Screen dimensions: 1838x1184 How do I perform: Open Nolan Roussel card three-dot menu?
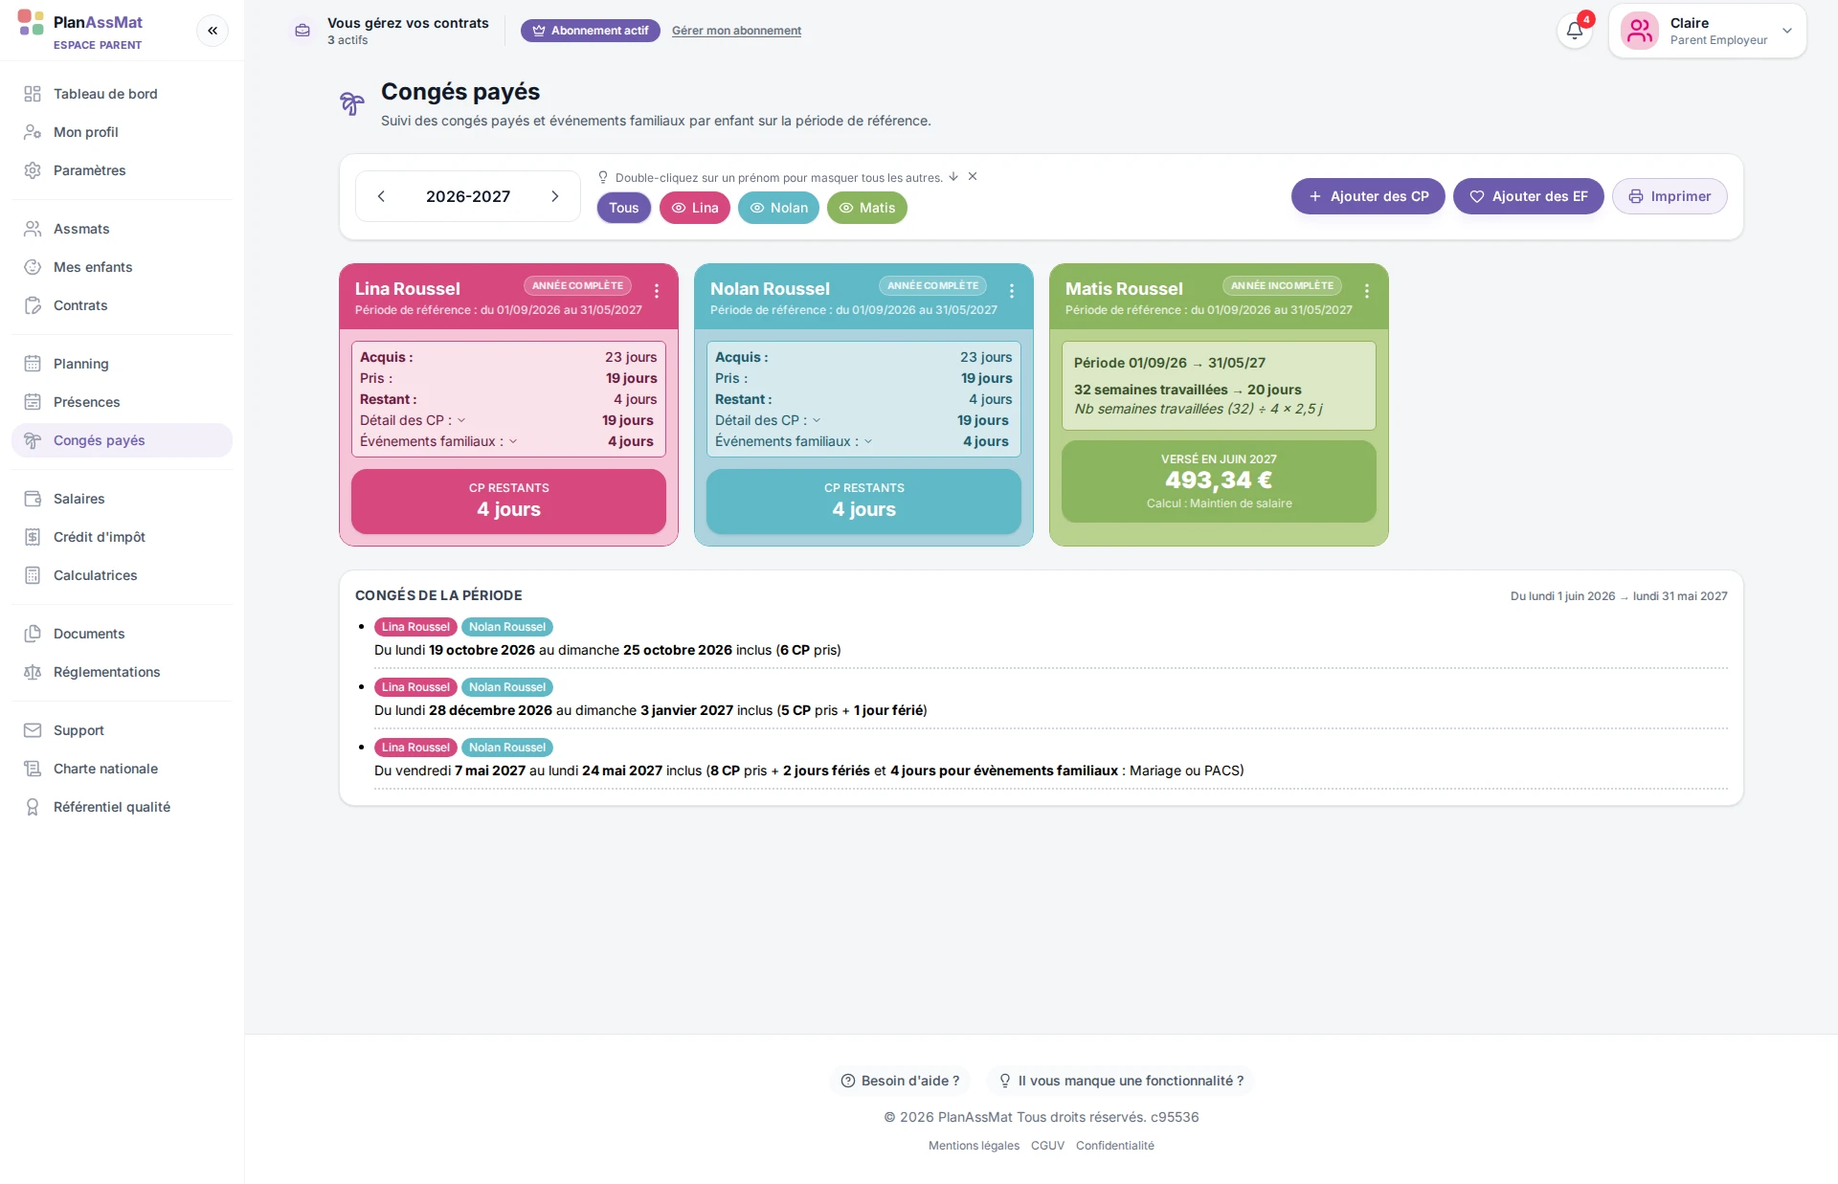point(1012,291)
